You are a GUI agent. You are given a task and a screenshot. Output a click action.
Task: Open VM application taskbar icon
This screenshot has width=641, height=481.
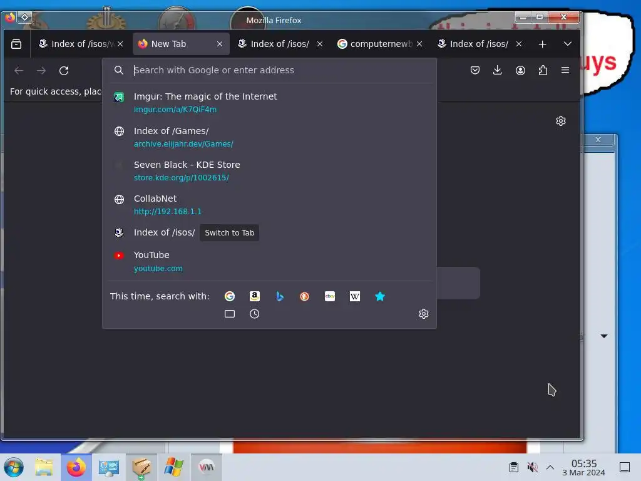tap(207, 467)
